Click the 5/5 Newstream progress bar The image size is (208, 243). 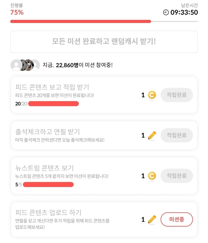point(48,185)
